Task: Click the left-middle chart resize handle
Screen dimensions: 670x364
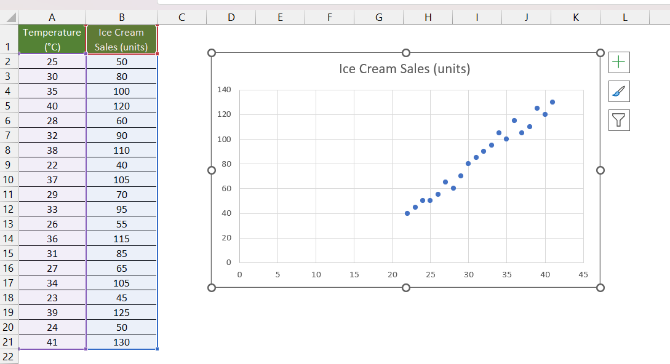Action: coord(212,170)
